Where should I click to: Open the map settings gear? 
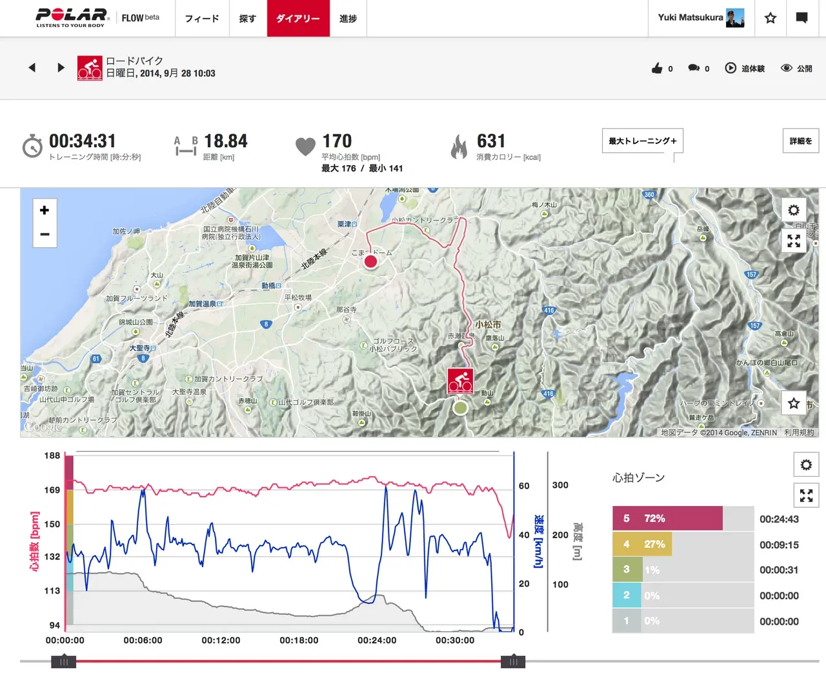[x=793, y=210]
